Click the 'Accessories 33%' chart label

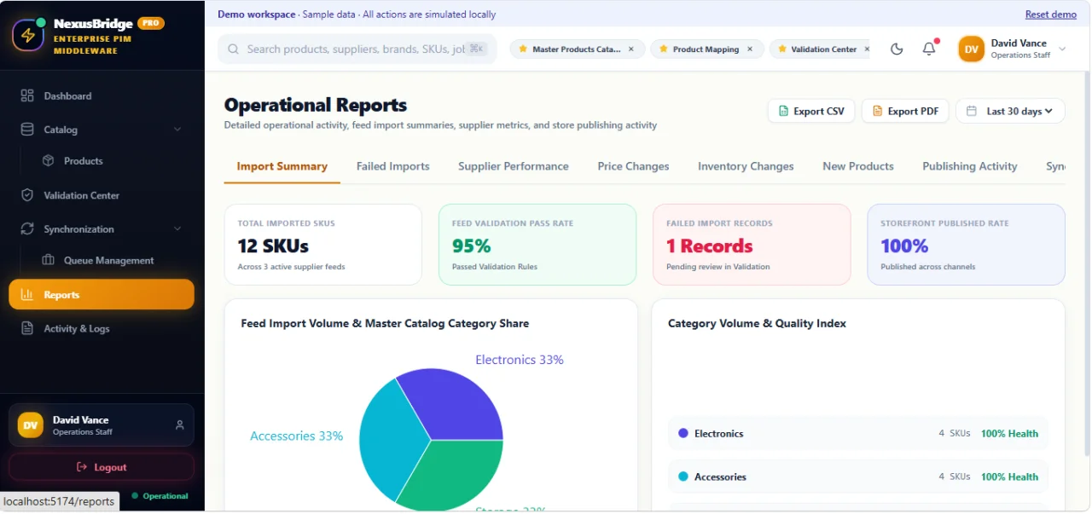point(296,436)
